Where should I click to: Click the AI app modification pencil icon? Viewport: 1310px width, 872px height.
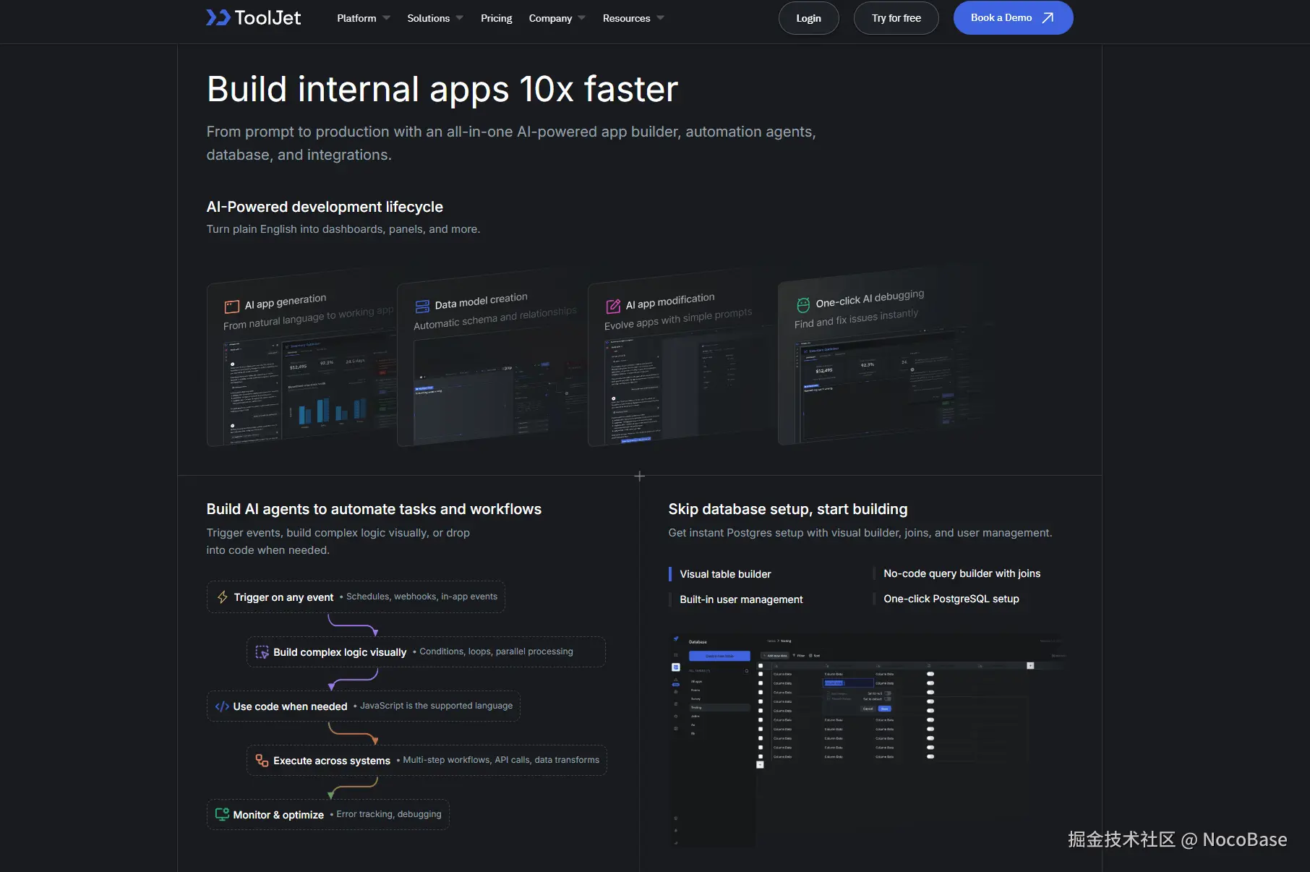pos(613,306)
